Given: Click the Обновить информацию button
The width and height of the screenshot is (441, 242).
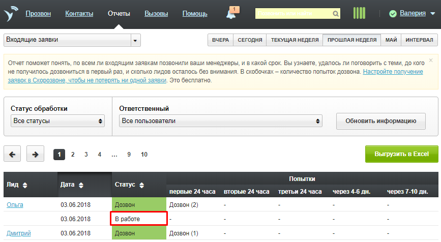Looking at the screenshot, I should pyautogui.click(x=381, y=121).
